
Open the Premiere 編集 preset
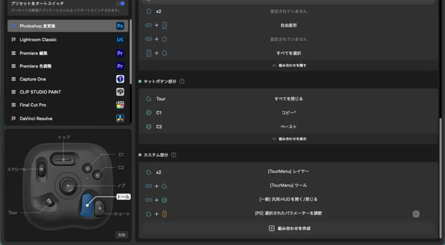68,53
